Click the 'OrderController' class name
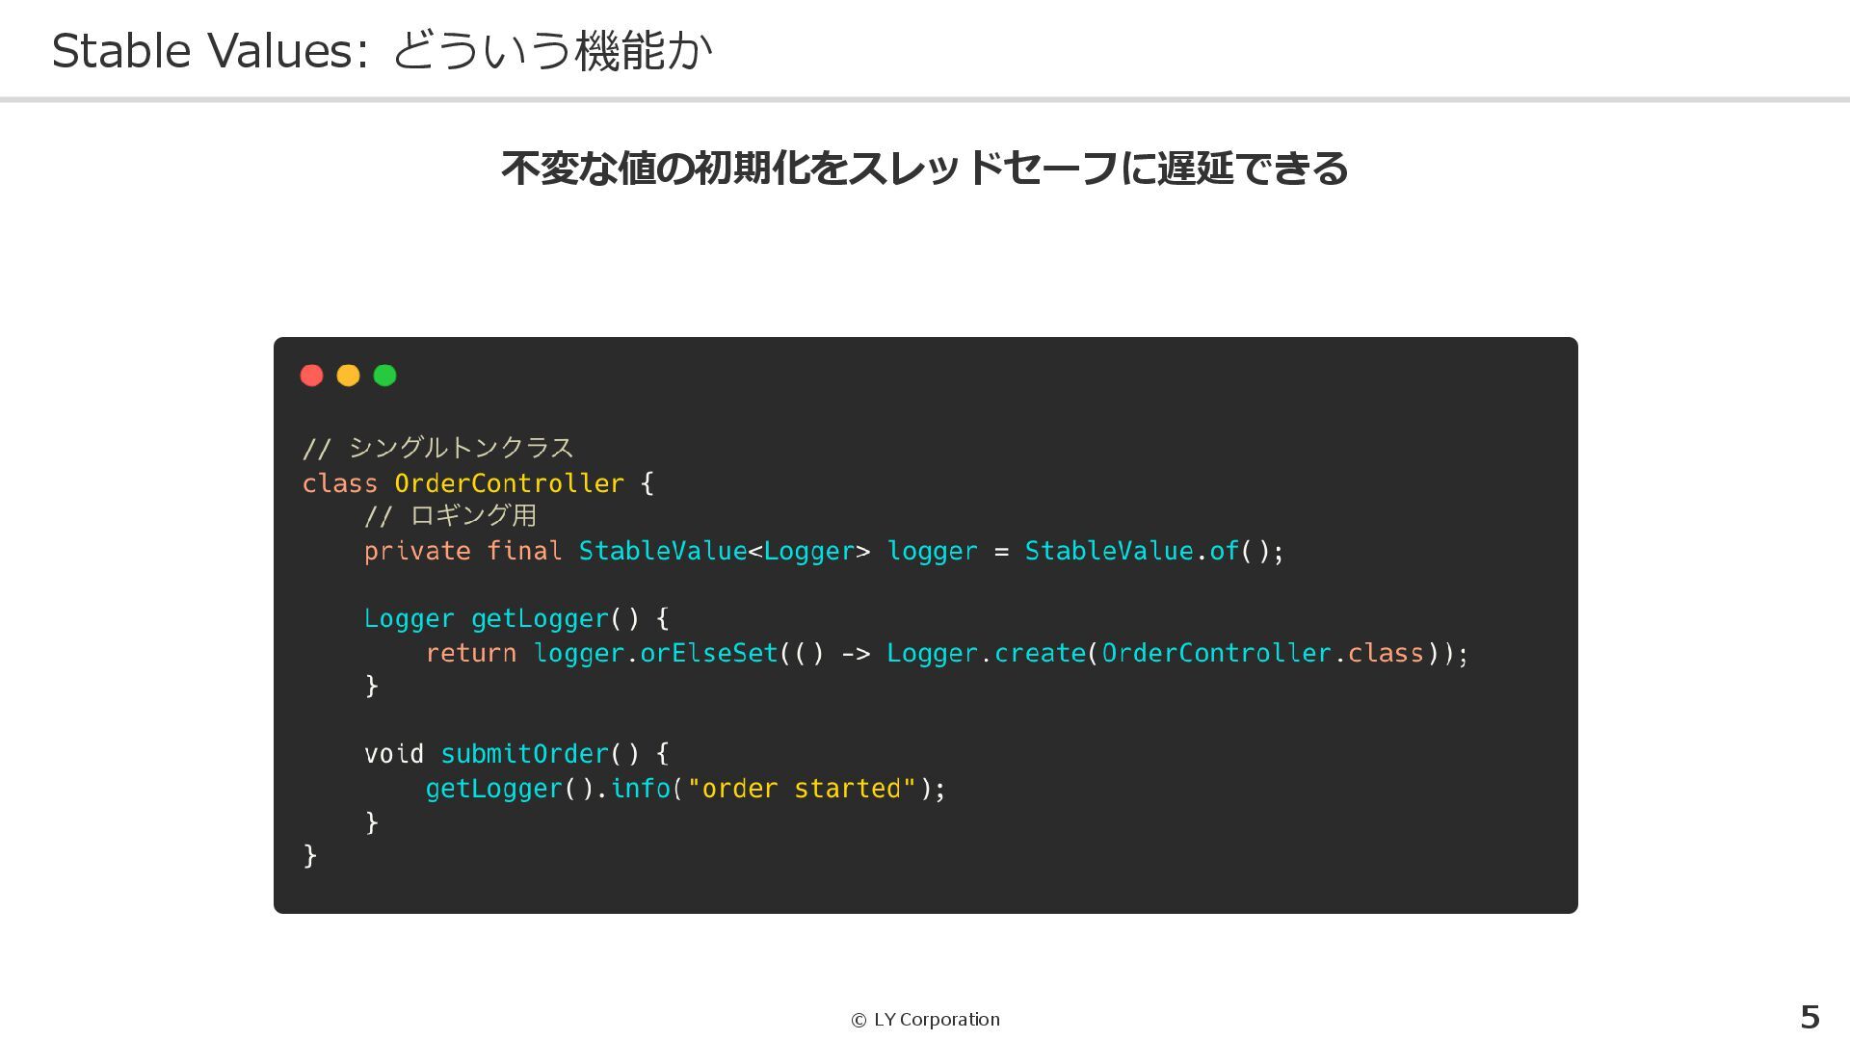Screen dimensions: 1850x1040 click(509, 483)
